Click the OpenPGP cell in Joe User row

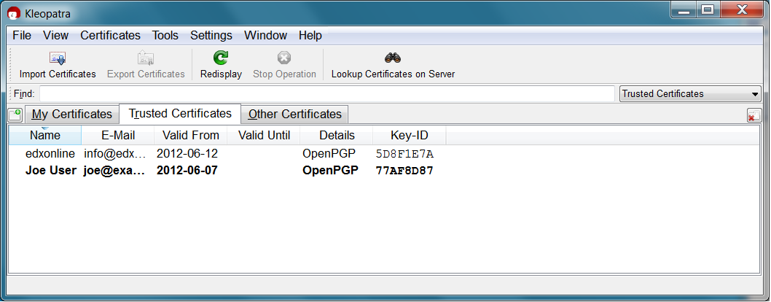(x=330, y=171)
